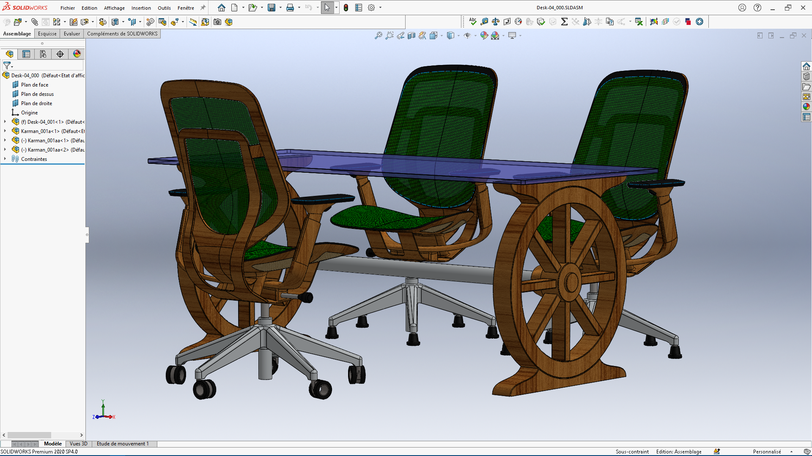Click the Home icon in the top toolbar
The image size is (812, 456).
click(x=222, y=8)
